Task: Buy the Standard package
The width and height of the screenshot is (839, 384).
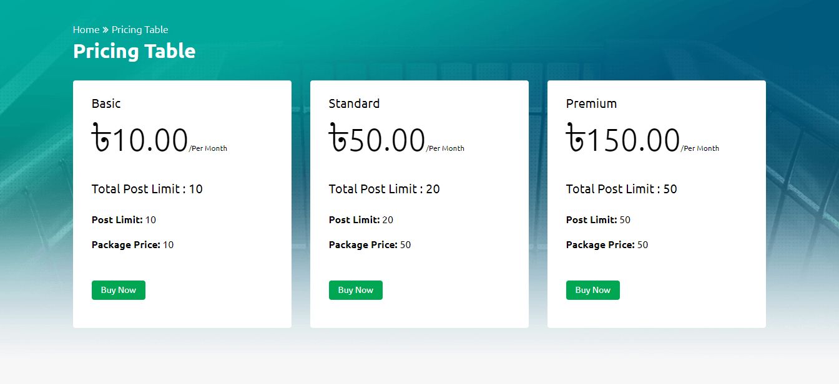Action: point(356,290)
